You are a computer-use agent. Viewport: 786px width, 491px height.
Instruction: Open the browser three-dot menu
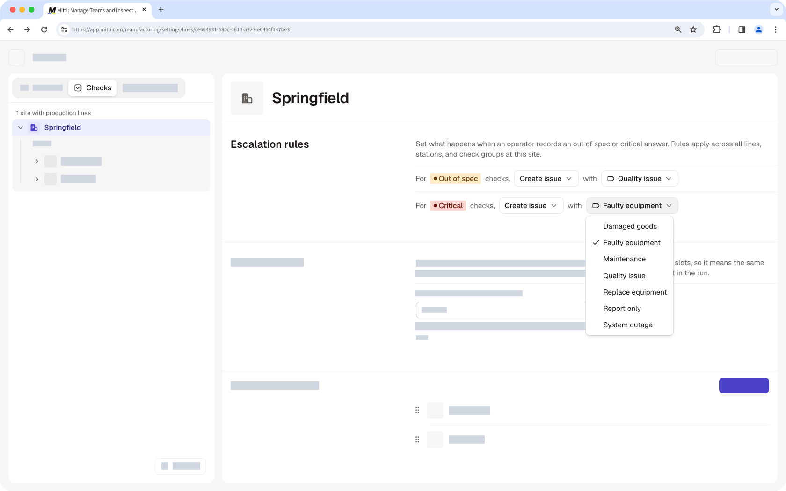pyautogui.click(x=776, y=29)
